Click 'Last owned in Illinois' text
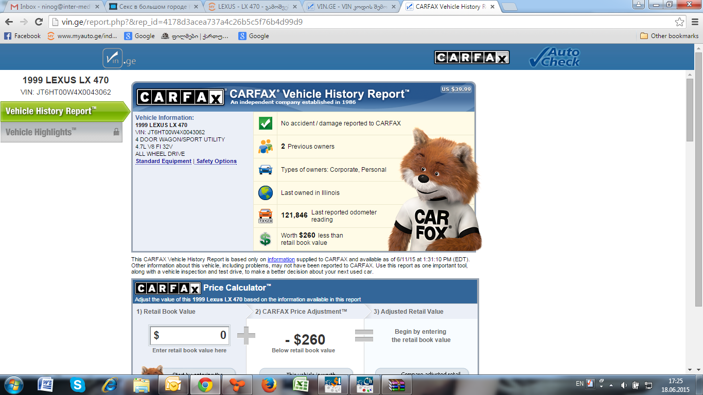The height and width of the screenshot is (395, 703). tap(310, 193)
